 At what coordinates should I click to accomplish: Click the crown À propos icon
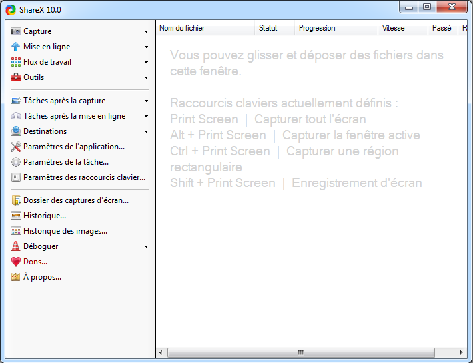pyautogui.click(x=16, y=277)
